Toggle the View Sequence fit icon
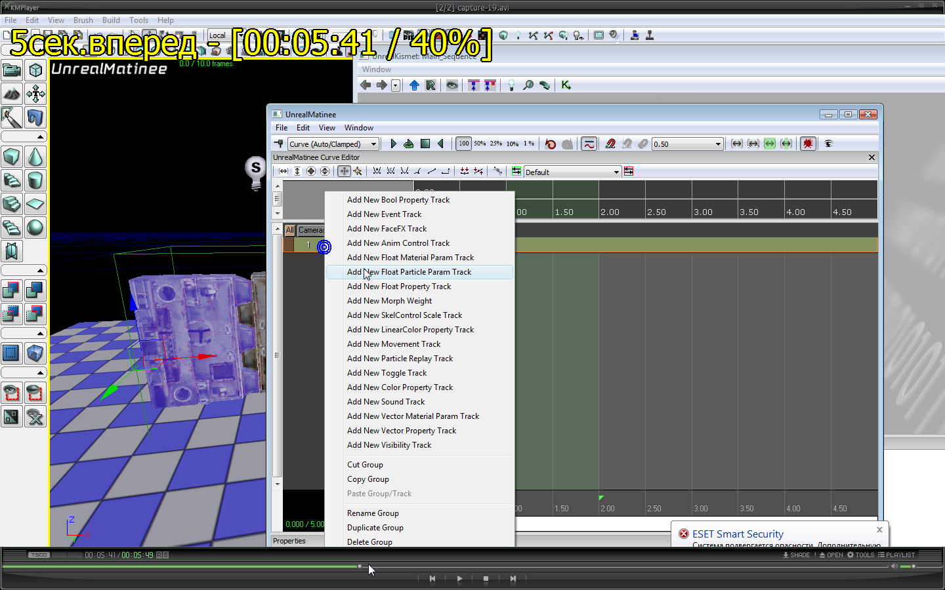 737,144
